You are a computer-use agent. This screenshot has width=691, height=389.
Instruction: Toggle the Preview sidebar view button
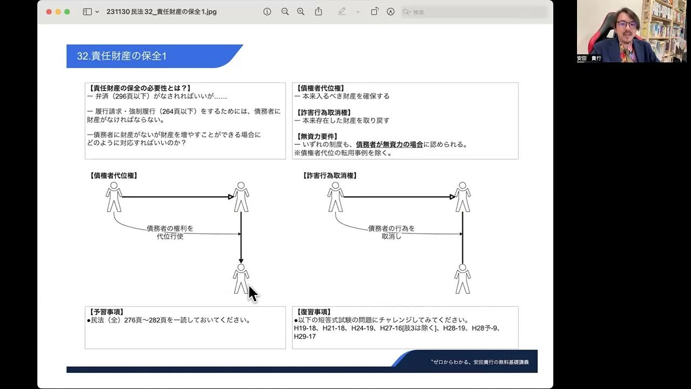click(87, 12)
